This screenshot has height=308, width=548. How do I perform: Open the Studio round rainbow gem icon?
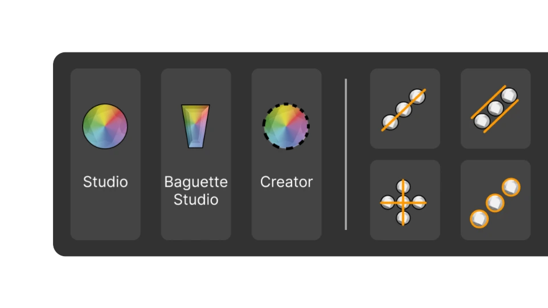tap(105, 126)
